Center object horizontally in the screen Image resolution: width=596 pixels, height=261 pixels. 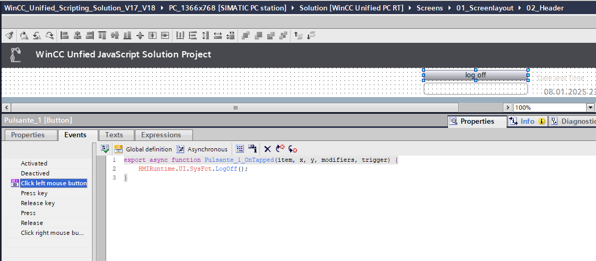[x=153, y=35]
